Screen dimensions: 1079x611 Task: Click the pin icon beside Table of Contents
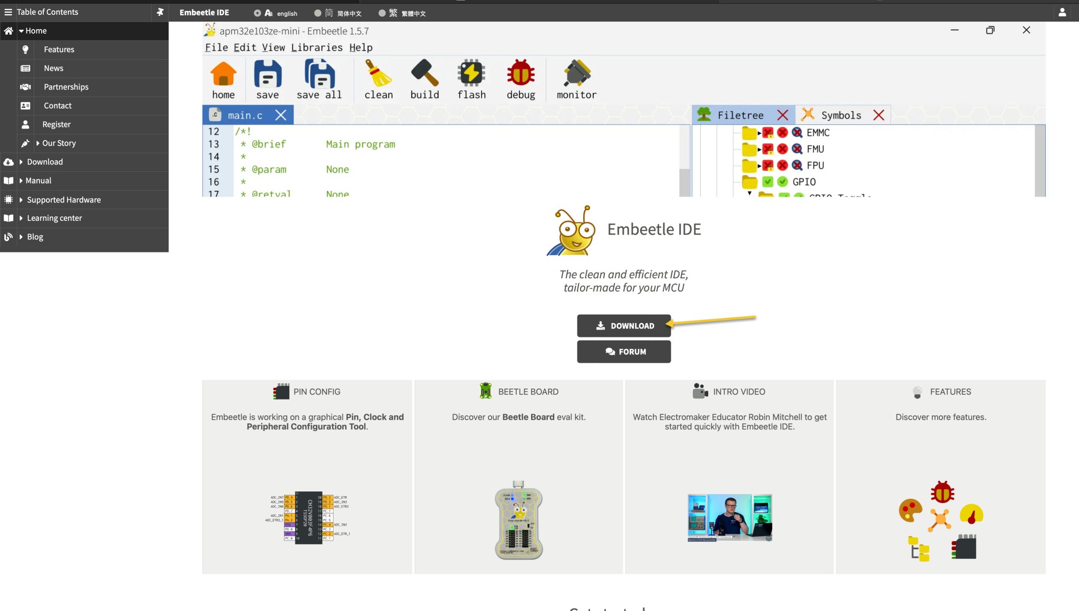[160, 12]
